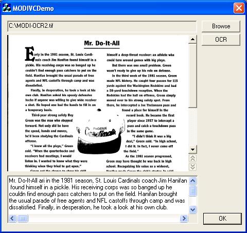Click the MODIVCDemo title bar app icon
This screenshot has width=247, height=233.
[7, 8]
